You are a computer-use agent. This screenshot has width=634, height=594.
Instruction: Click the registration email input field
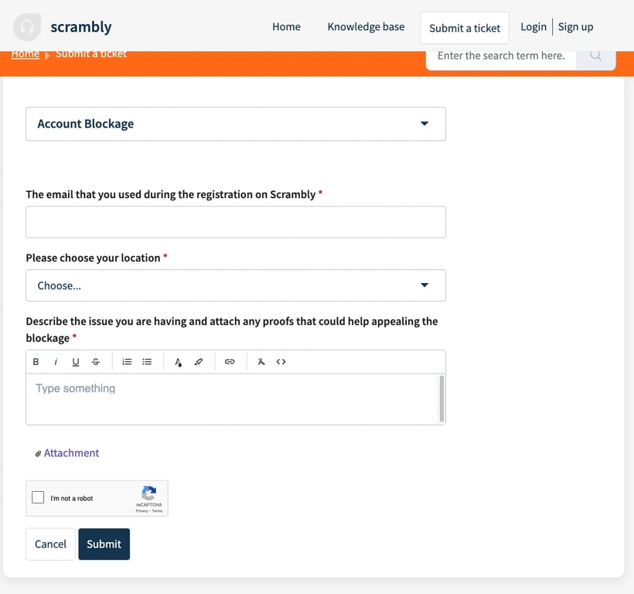(236, 222)
